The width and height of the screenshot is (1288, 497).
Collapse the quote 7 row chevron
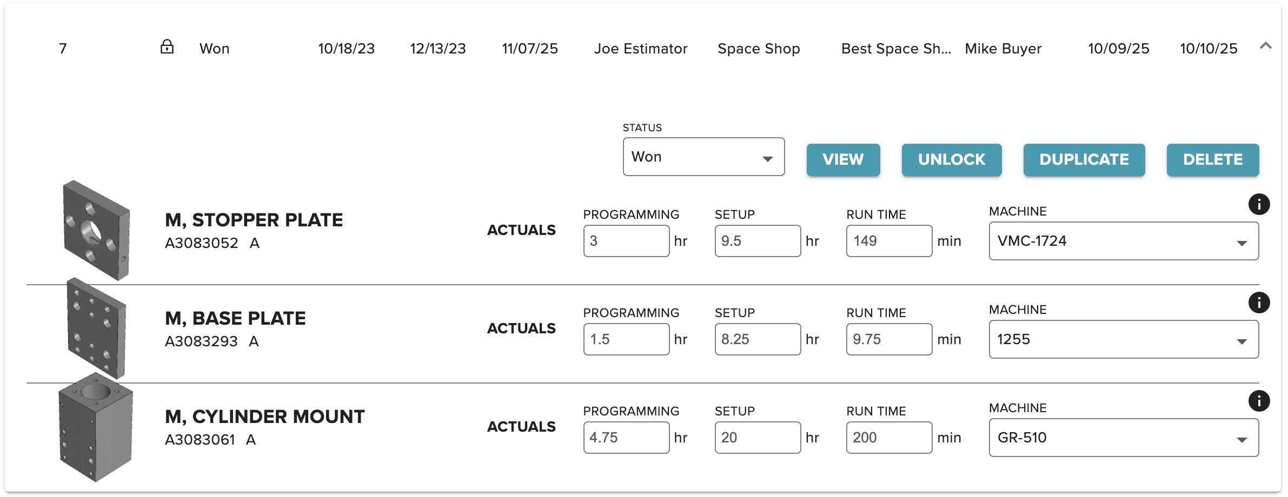(x=1265, y=46)
